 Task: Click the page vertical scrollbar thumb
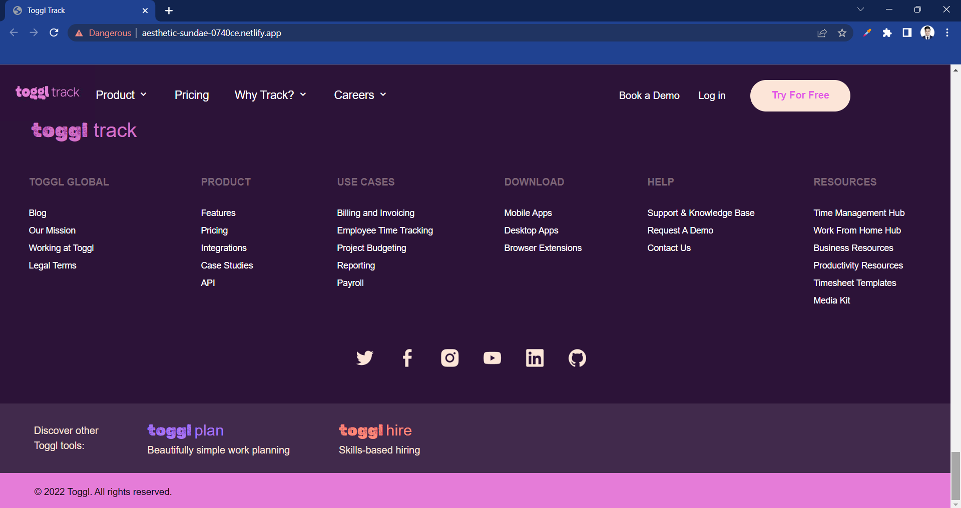click(955, 475)
